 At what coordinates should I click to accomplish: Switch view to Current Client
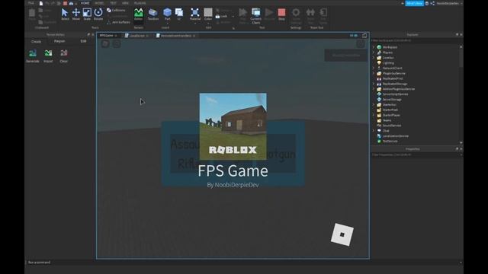(x=256, y=15)
